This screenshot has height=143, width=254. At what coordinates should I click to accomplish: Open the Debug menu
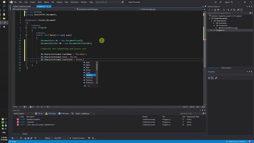tap(46, 2)
